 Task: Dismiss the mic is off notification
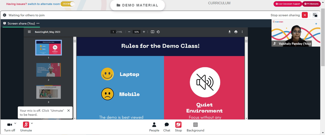[69, 110]
